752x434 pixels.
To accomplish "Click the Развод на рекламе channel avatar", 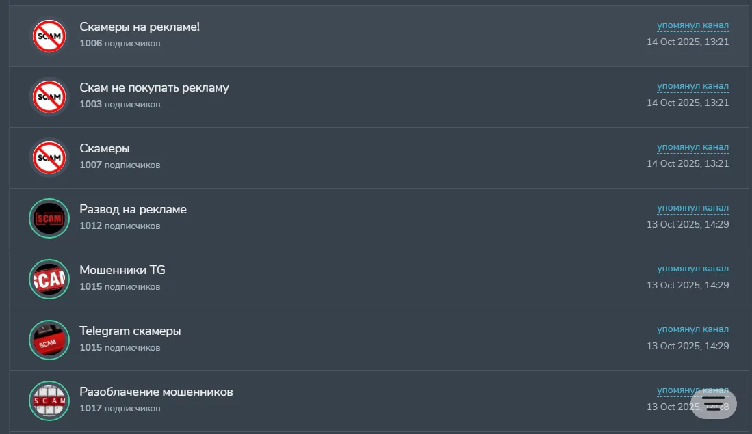I will (x=49, y=219).
